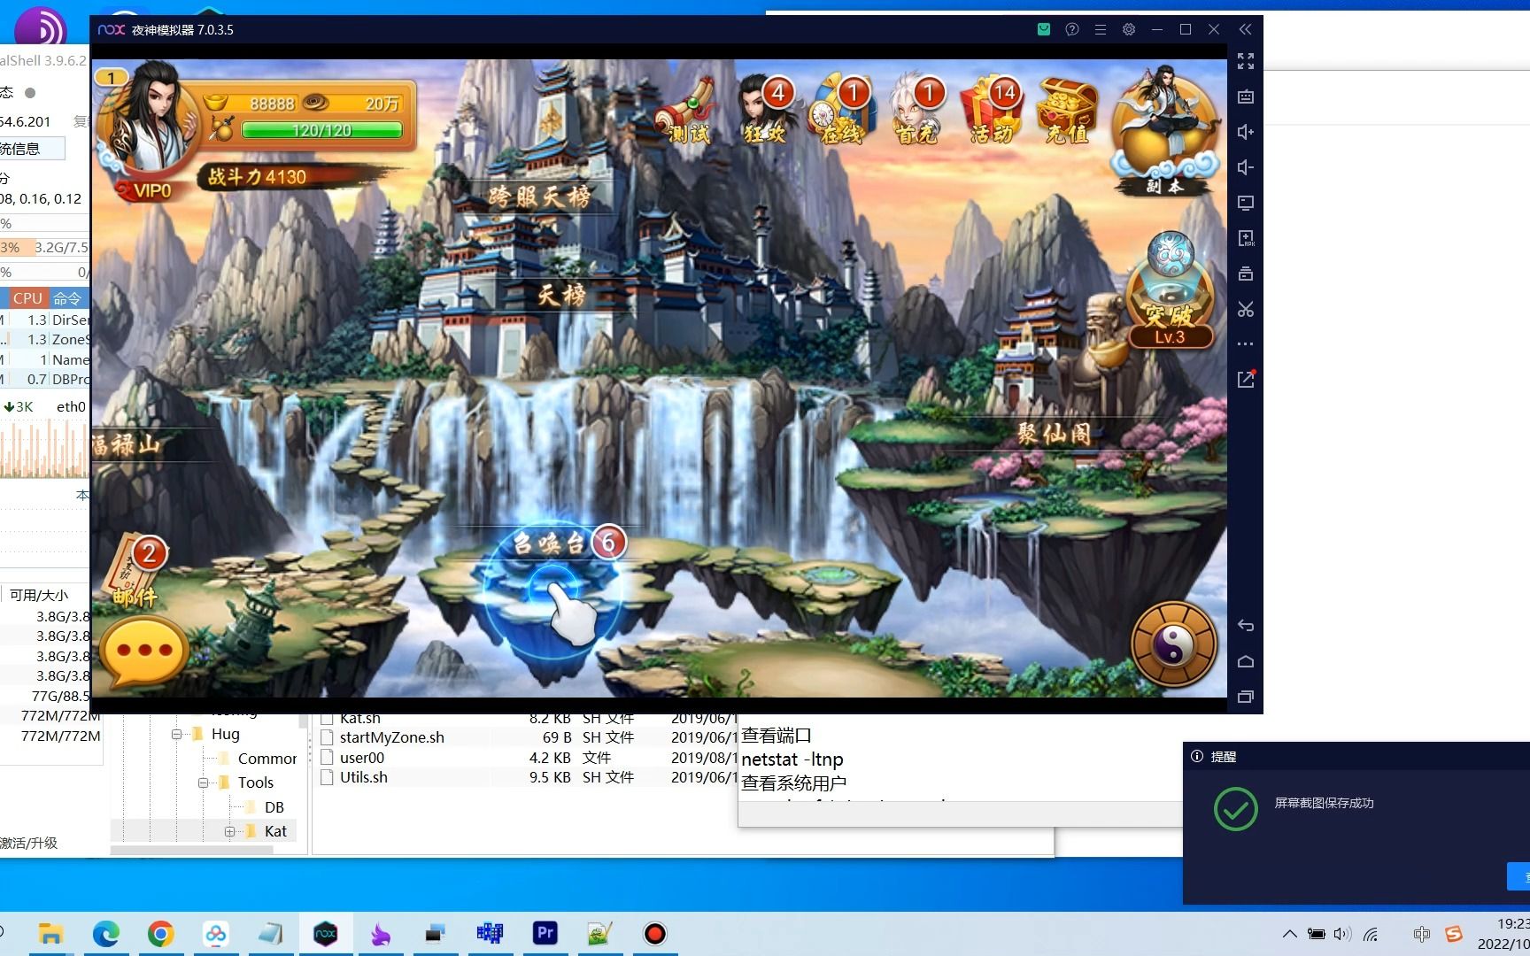Open Nox settings gear icon
The image size is (1530, 956).
point(1129,29)
